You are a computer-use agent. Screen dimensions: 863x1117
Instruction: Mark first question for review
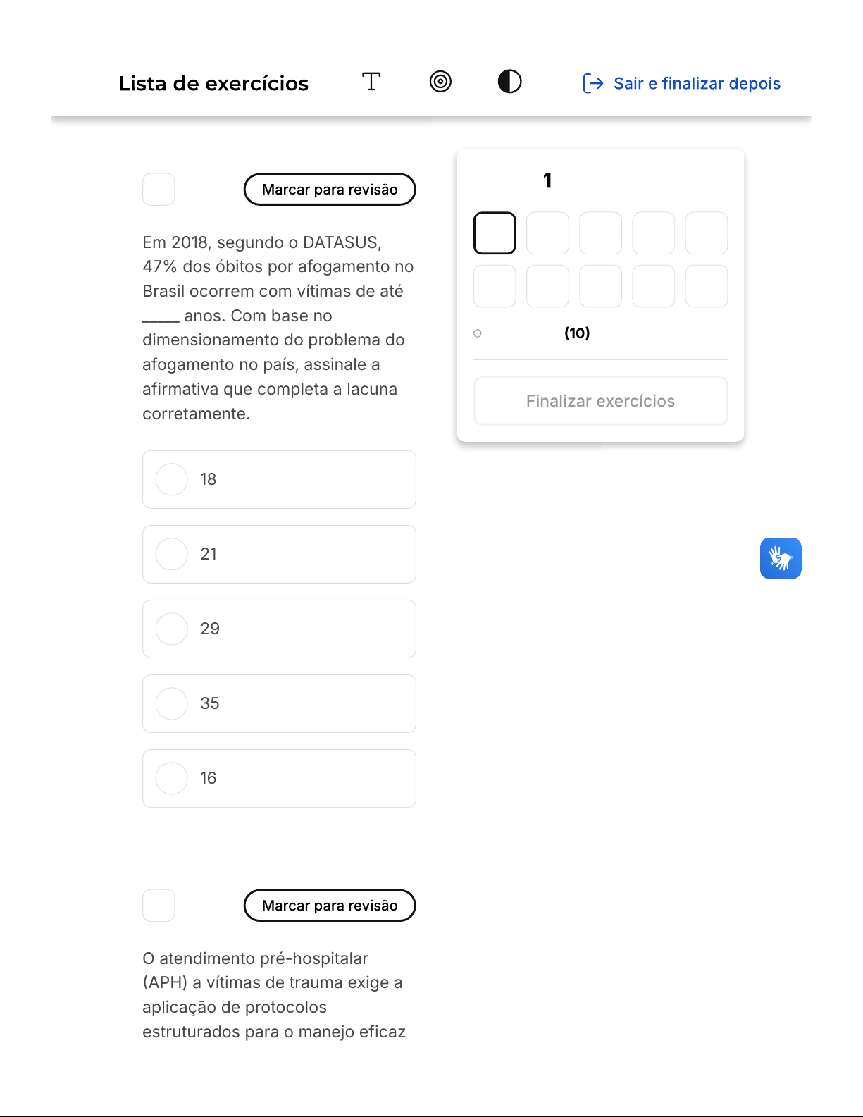[330, 190]
